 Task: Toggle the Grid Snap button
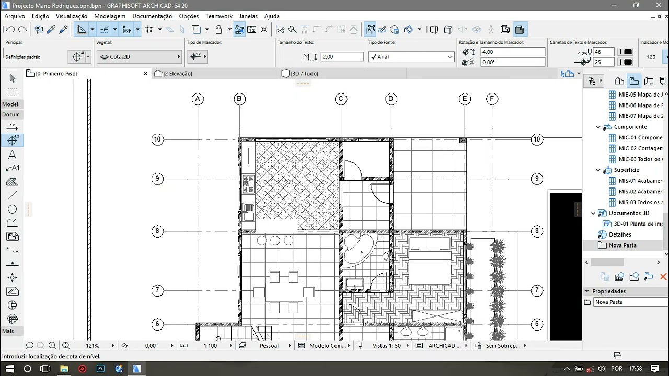(x=149, y=30)
